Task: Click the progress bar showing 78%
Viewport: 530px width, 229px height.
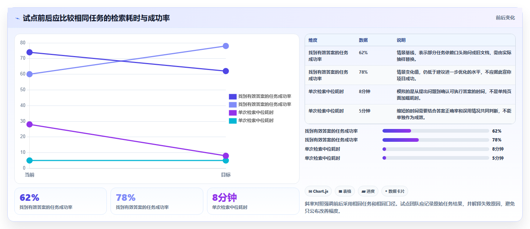Action: (x=436, y=140)
